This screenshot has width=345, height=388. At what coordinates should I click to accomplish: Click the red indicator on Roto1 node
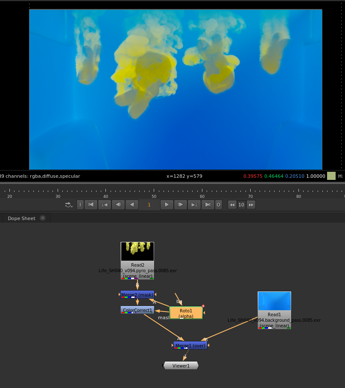tap(203, 306)
